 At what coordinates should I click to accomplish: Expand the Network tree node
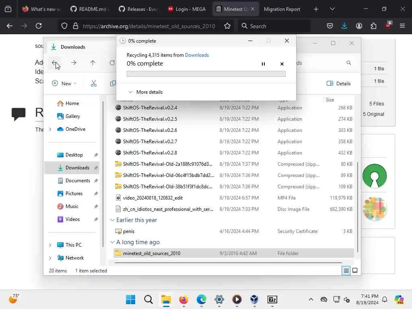coord(50,258)
